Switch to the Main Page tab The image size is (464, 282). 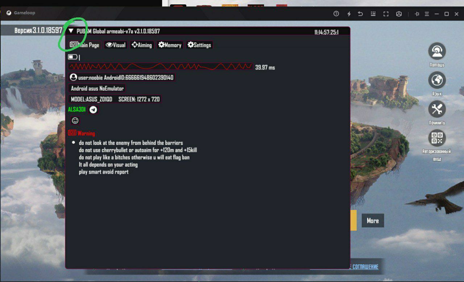pos(84,45)
